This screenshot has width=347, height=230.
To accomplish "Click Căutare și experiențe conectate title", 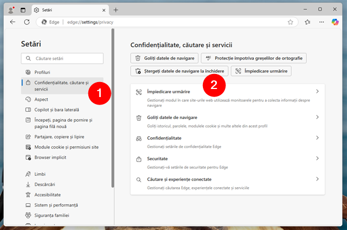I will click(179, 179).
